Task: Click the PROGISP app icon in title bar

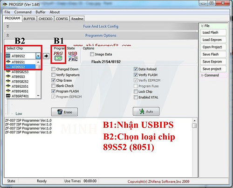Action: [5, 4]
